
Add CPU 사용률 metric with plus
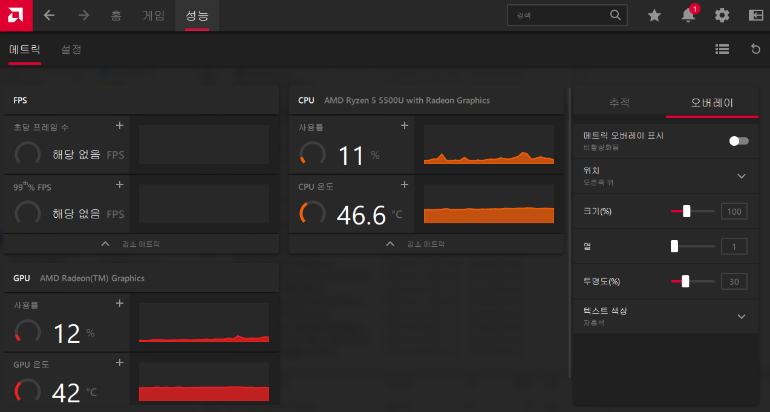pyautogui.click(x=405, y=125)
